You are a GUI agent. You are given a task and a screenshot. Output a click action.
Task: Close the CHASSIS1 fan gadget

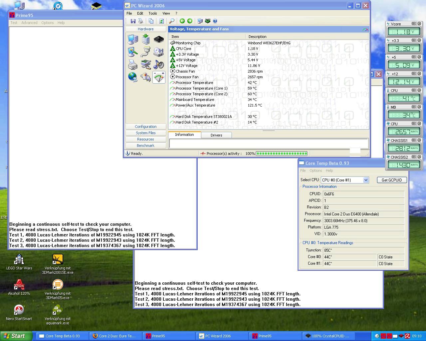(x=419, y=140)
